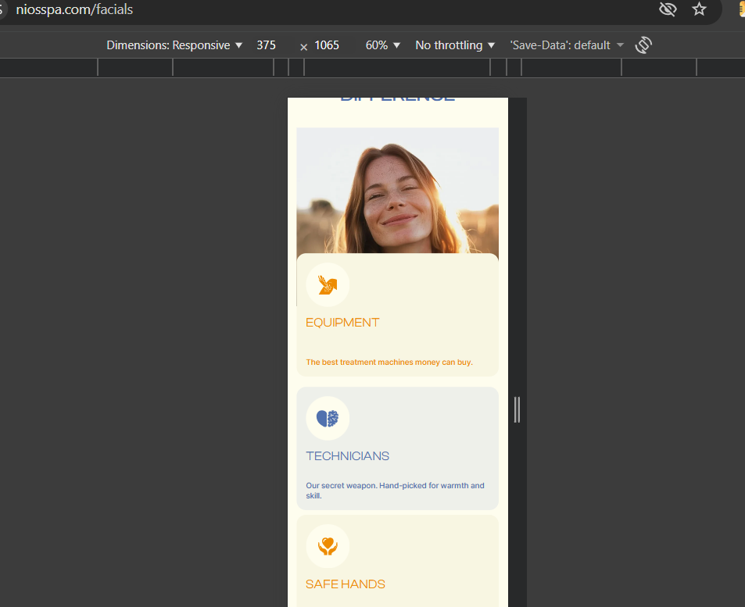
Task: Select the viewport height field showing 1065
Action: tap(327, 45)
